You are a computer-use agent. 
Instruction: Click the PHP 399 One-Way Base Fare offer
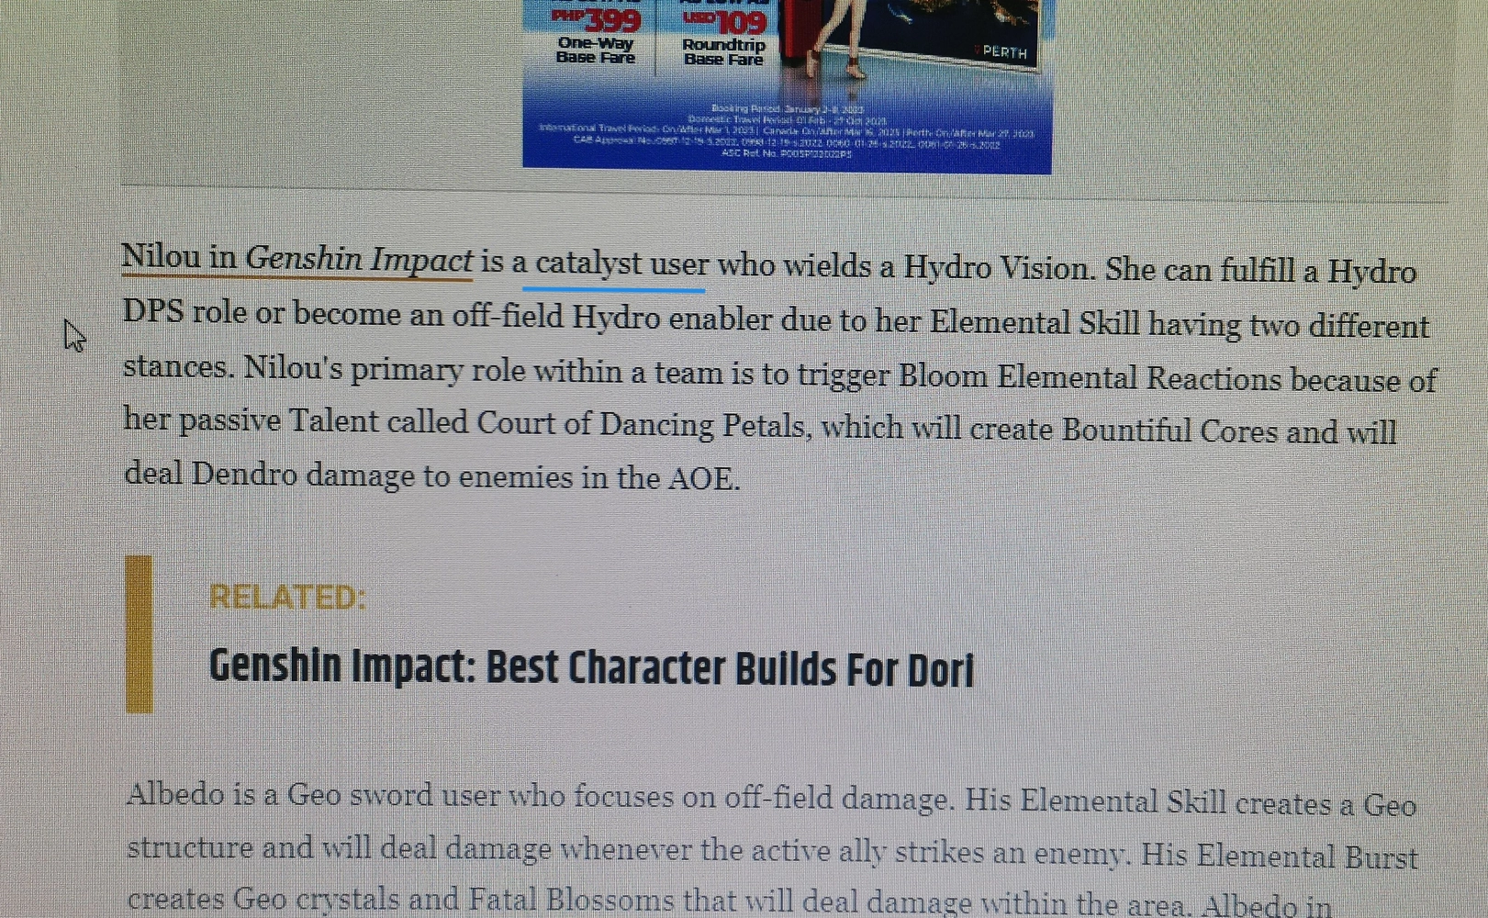[597, 32]
